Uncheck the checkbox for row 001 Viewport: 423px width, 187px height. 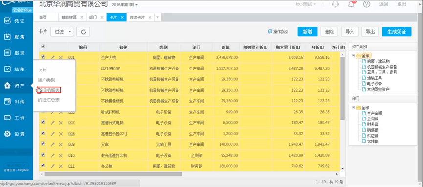[43, 57]
